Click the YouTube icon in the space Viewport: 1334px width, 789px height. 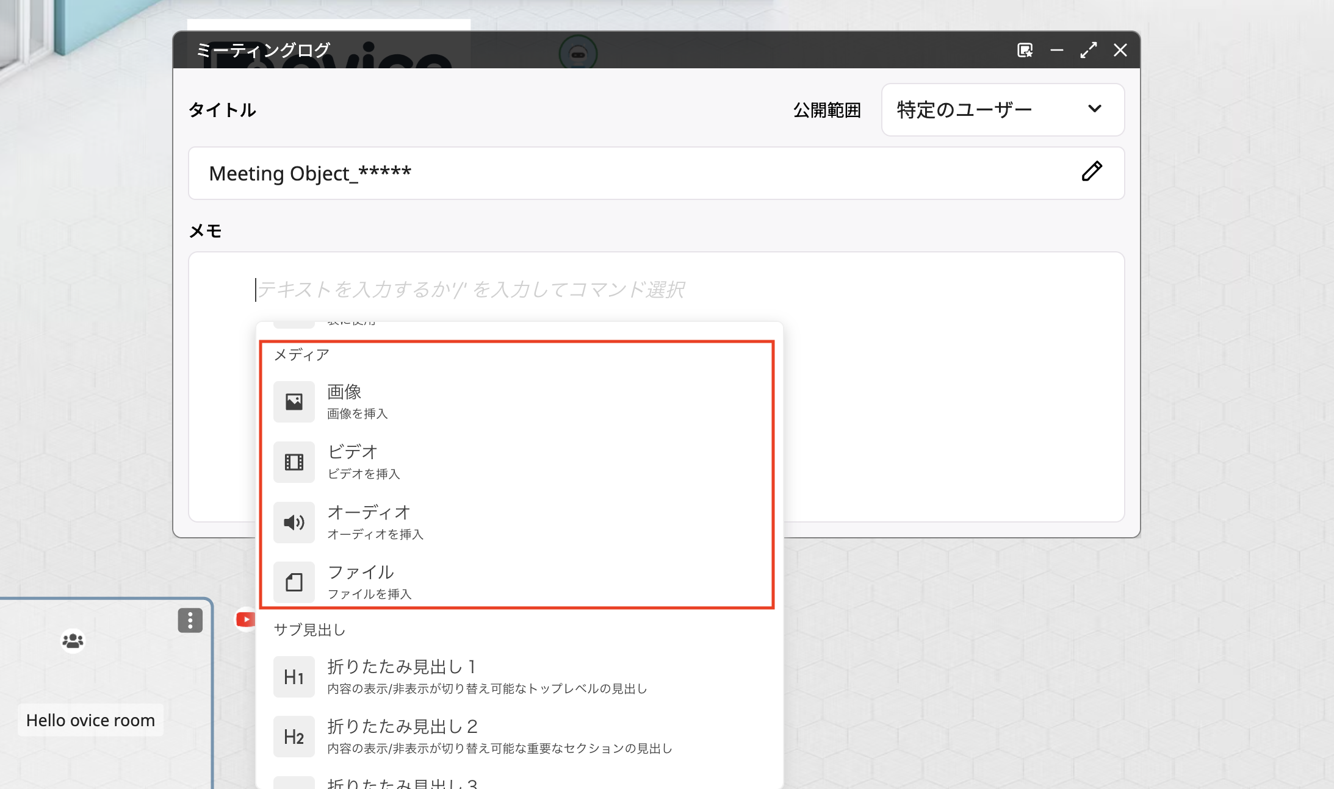[x=245, y=619]
